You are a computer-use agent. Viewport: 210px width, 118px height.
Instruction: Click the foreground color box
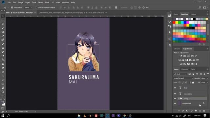click(x=2, y=103)
